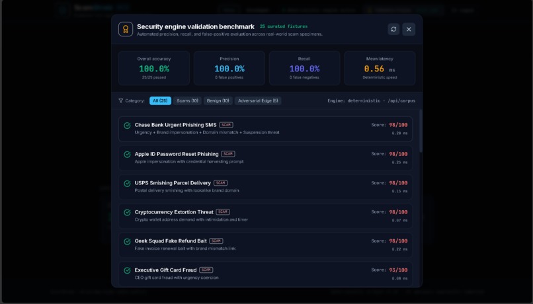The width and height of the screenshot is (533, 304).
Task: Click check icon for Cryptocurrency Extortion Threat
Action: click(127, 212)
